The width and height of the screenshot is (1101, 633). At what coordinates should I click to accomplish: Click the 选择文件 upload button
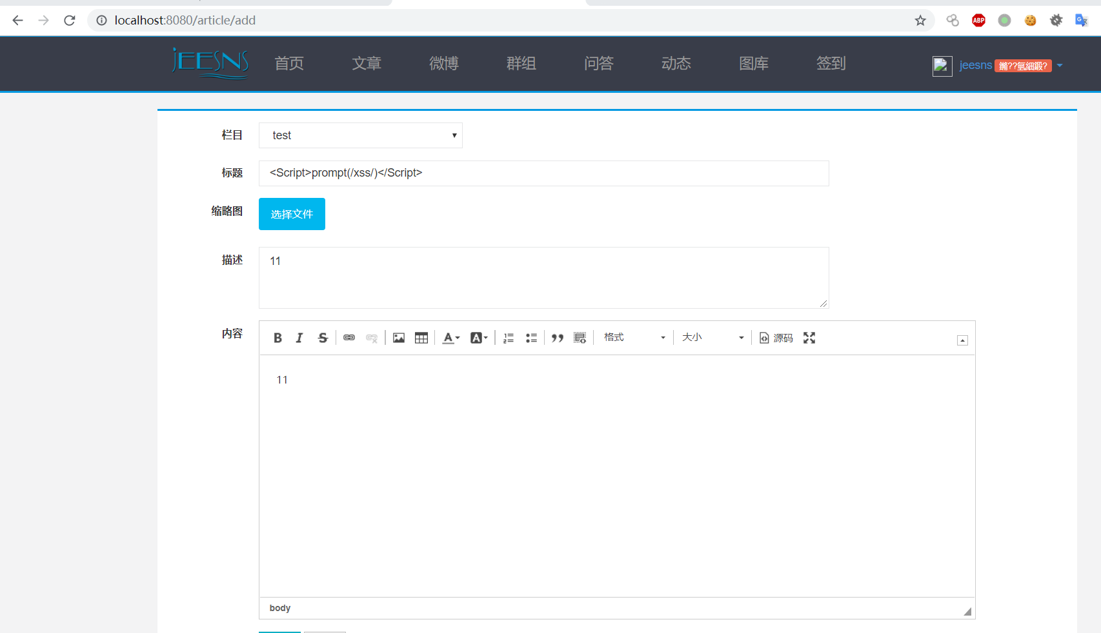[x=292, y=214]
